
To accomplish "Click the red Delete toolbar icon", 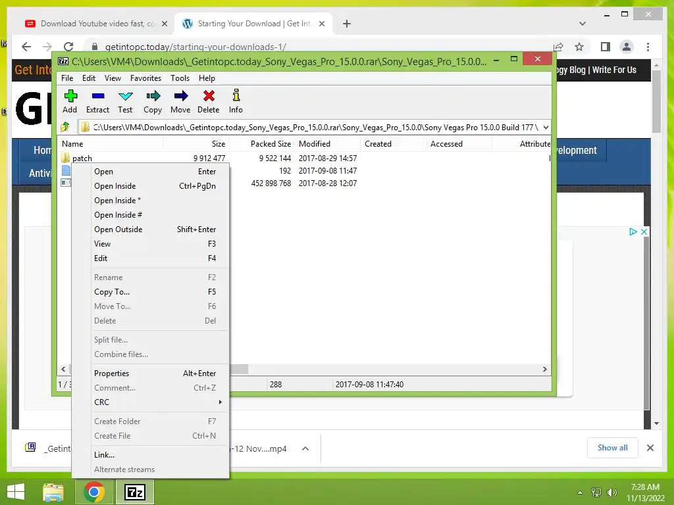I will pos(209,95).
